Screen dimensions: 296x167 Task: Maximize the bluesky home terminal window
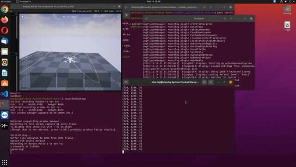(x=224, y=82)
